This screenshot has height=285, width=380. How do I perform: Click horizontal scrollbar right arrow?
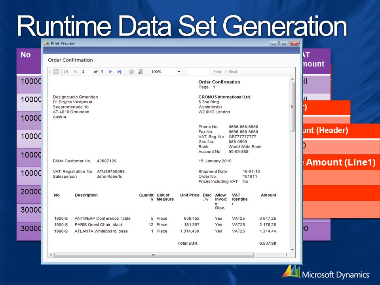287,255
